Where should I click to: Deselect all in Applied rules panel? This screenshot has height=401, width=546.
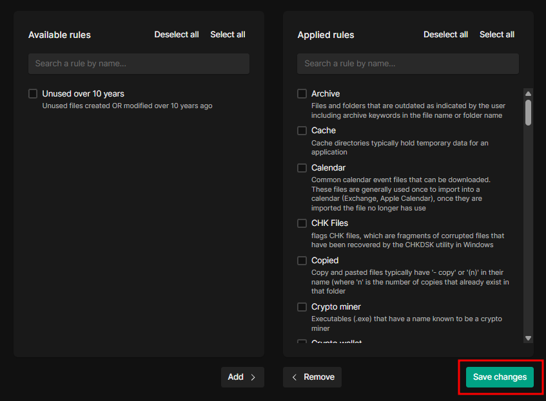[x=445, y=35]
